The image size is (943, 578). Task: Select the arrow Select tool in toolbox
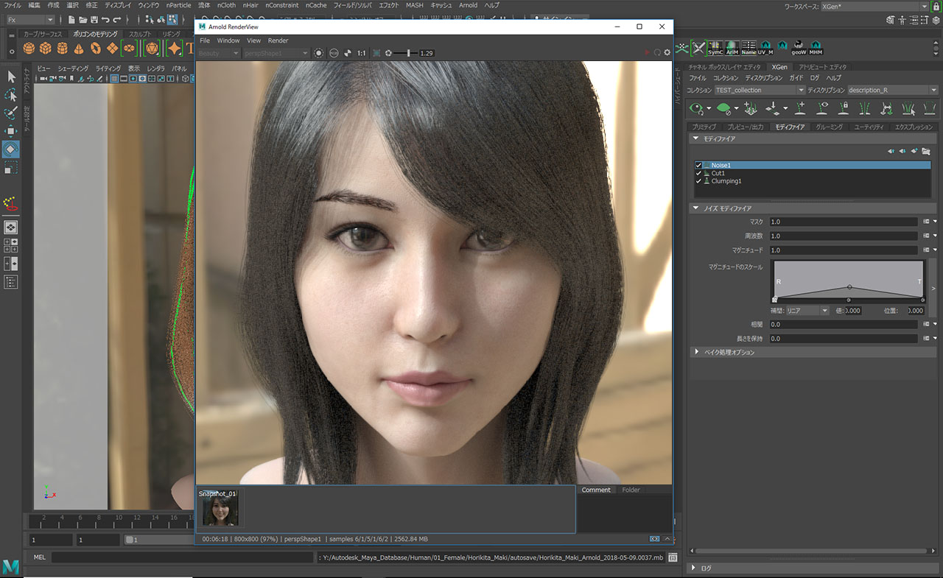pos(11,77)
